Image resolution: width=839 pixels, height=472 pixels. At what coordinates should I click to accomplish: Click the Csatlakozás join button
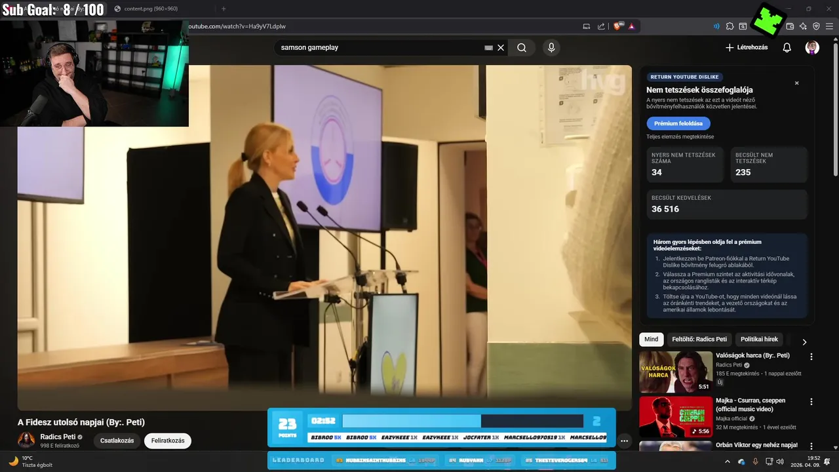point(117,441)
